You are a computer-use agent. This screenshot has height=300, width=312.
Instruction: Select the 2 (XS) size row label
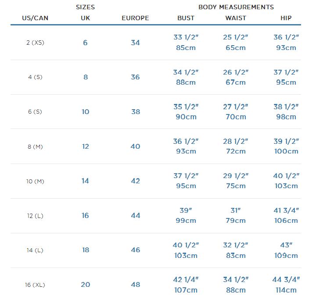(35, 43)
